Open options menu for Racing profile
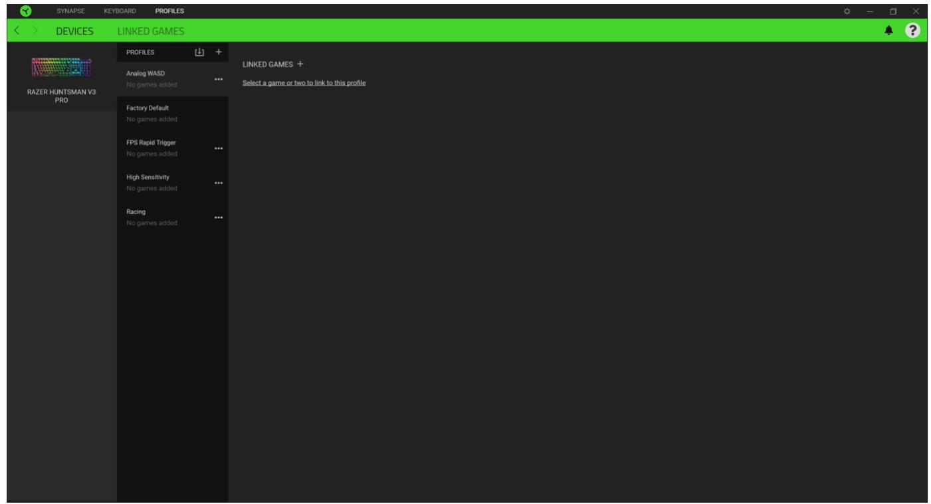Image resolution: width=931 pixels, height=504 pixels. click(219, 217)
